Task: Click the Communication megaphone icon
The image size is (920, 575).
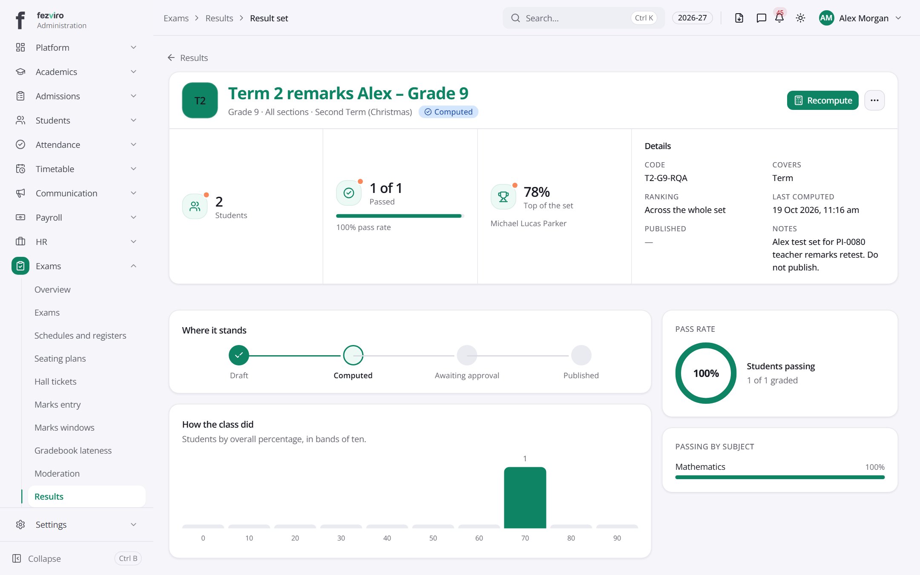Action: 20,193
